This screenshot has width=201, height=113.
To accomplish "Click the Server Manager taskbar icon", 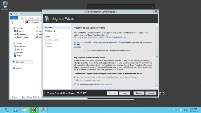I will tap(7, 110).
